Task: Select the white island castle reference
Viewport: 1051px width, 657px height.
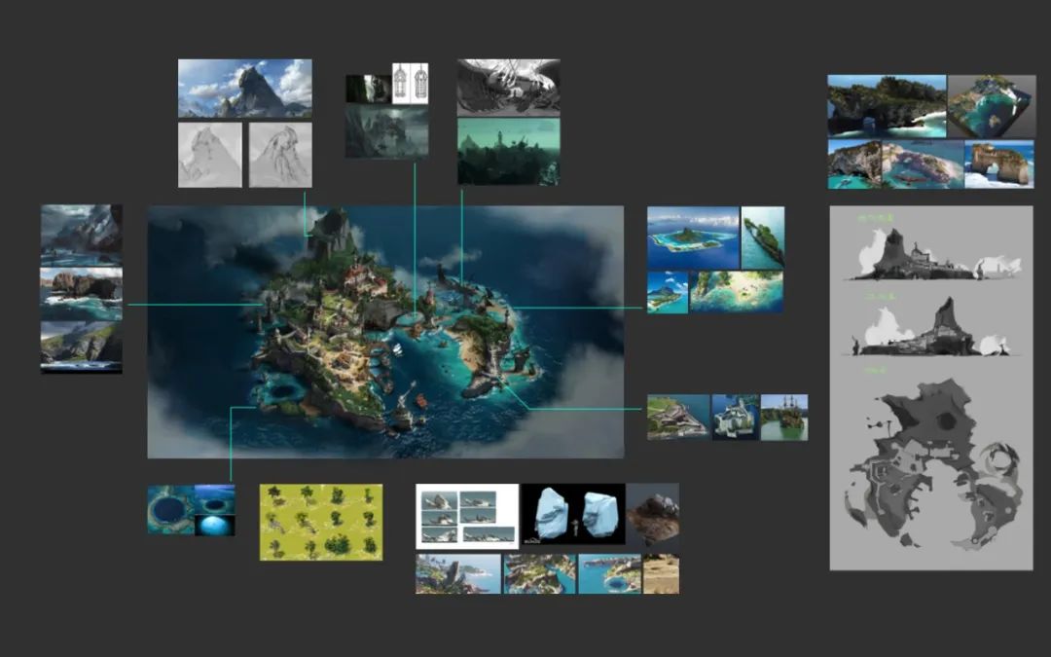Action: pyautogui.click(x=736, y=417)
